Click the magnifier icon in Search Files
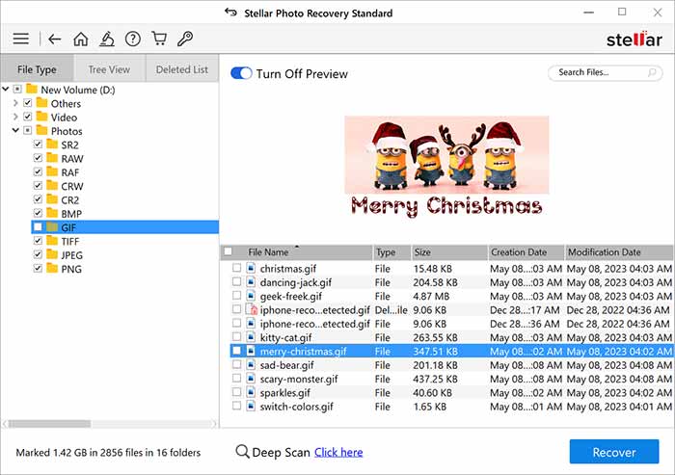675x475 pixels. 652,72
